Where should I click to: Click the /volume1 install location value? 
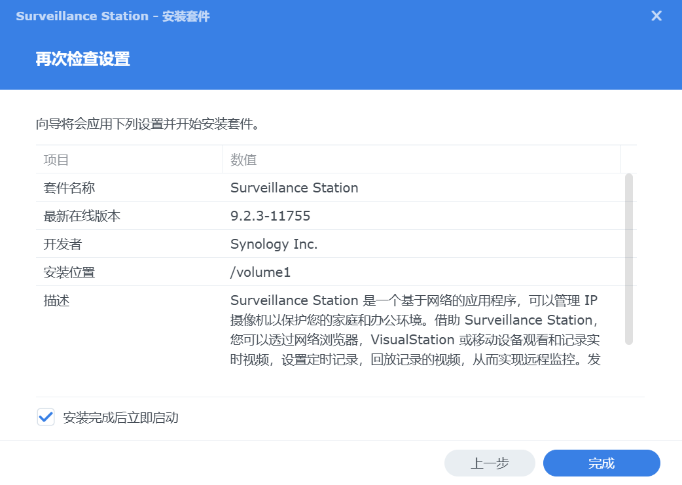(x=260, y=272)
